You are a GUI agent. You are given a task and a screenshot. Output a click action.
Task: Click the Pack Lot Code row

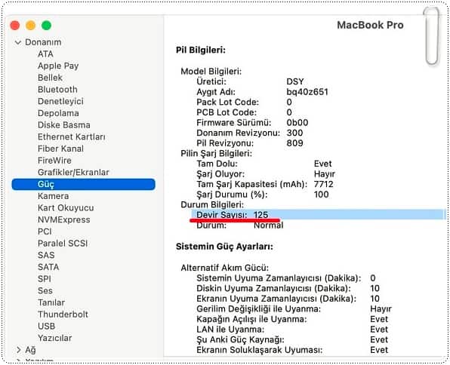tap(244, 102)
